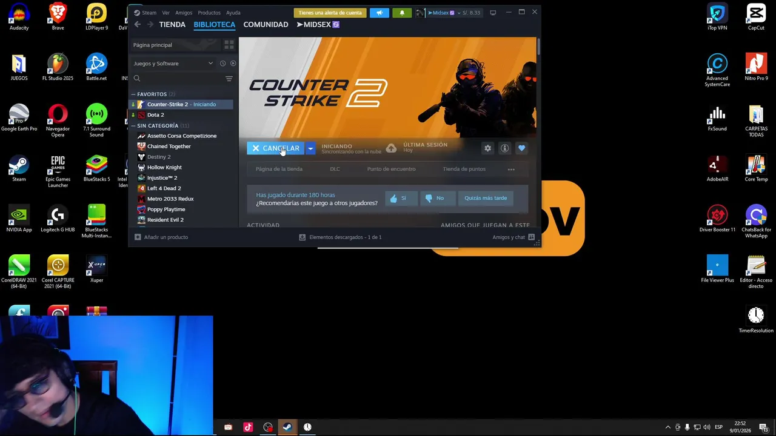This screenshot has width=776, height=436.
Task: Click the Big Picture mode monitor icon
Action: pyautogui.click(x=493, y=13)
